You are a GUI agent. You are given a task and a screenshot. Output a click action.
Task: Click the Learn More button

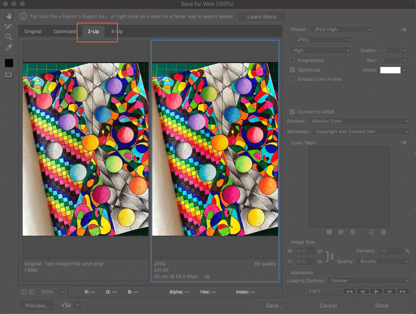(261, 16)
